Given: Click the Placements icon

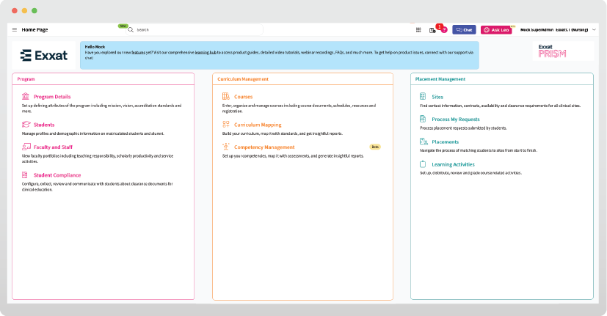Looking at the screenshot, I should pyautogui.click(x=424, y=142).
